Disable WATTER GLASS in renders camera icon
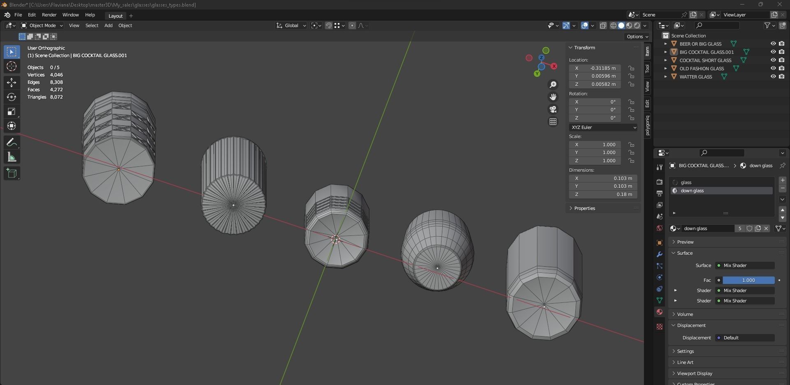 tap(781, 76)
